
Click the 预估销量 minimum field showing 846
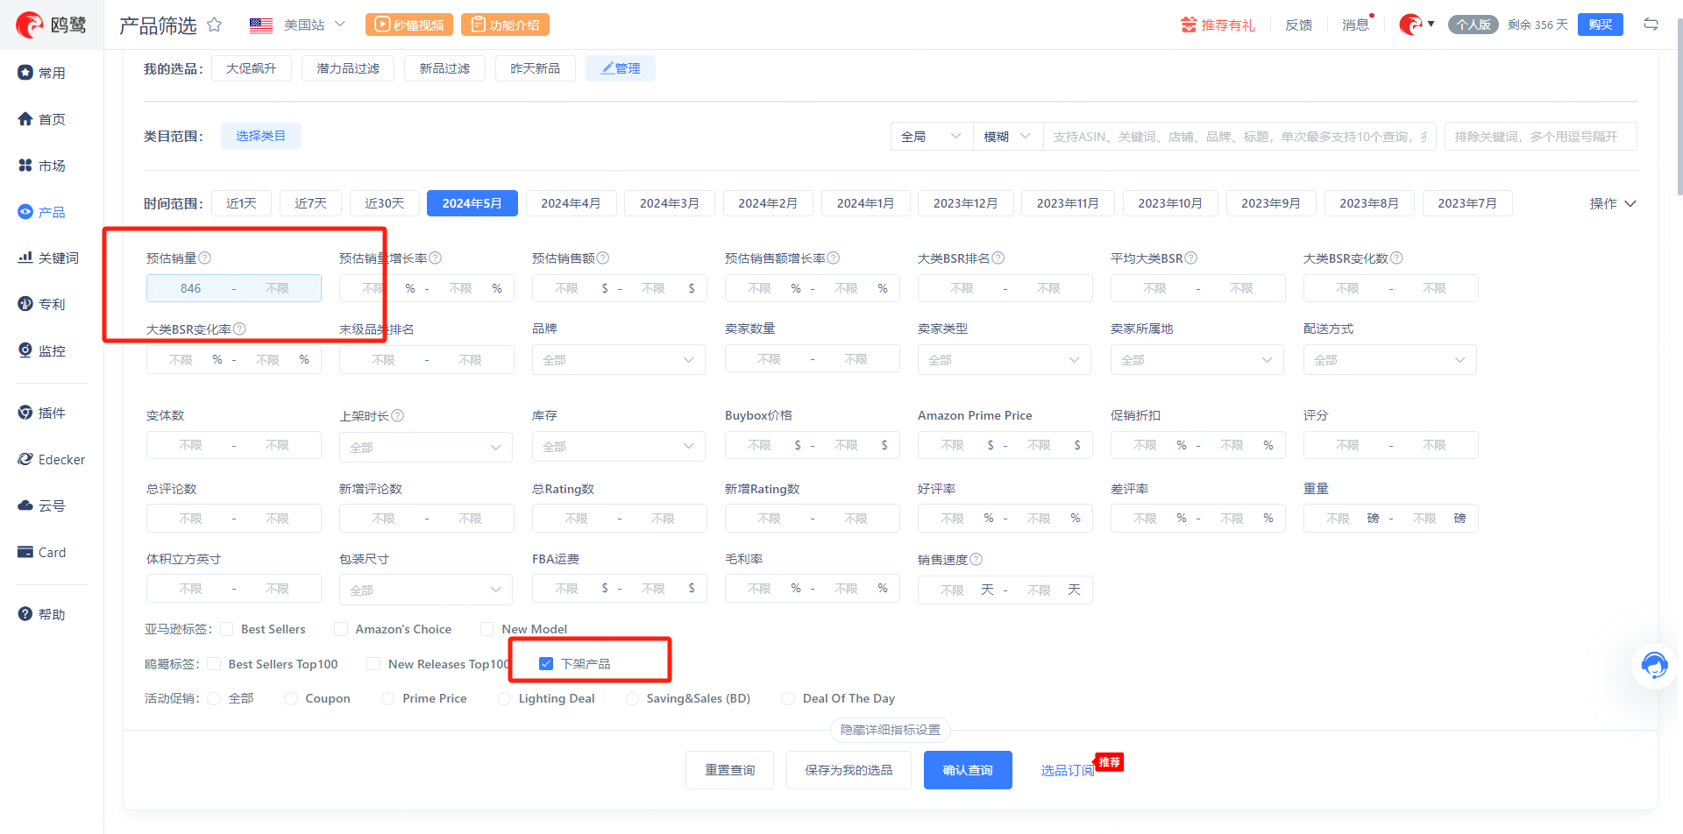click(190, 288)
